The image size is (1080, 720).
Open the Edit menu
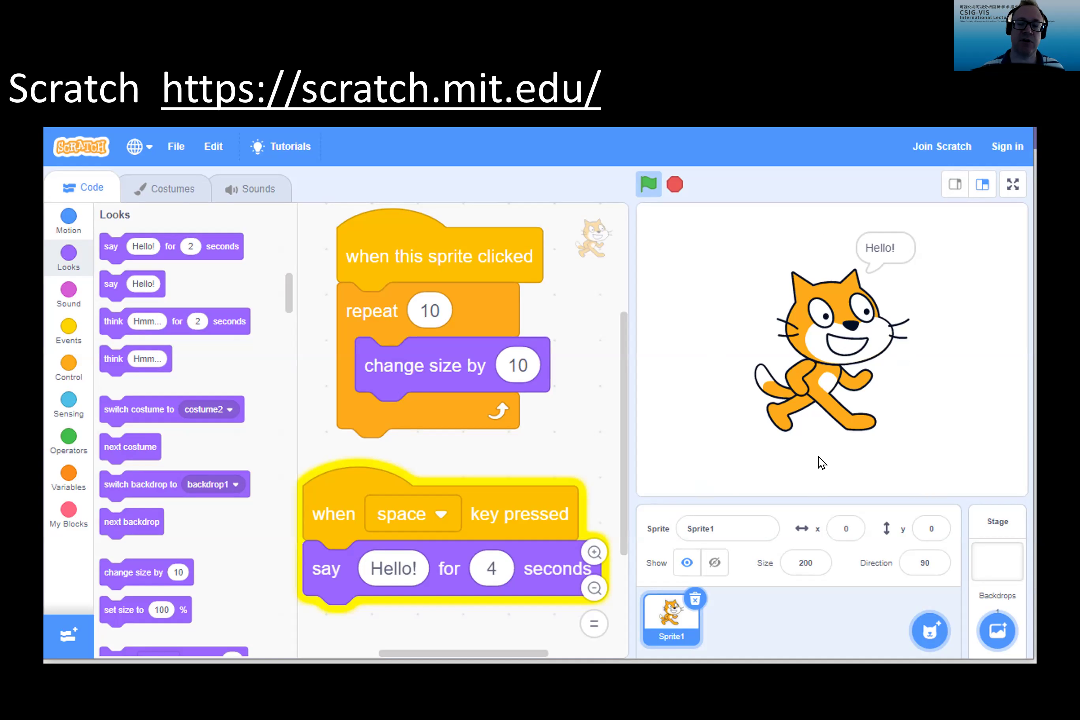coord(213,146)
